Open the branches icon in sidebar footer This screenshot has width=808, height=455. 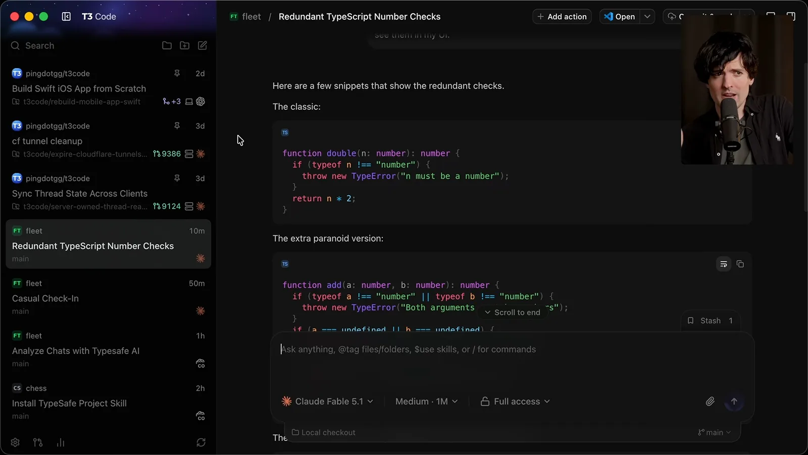click(x=38, y=442)
